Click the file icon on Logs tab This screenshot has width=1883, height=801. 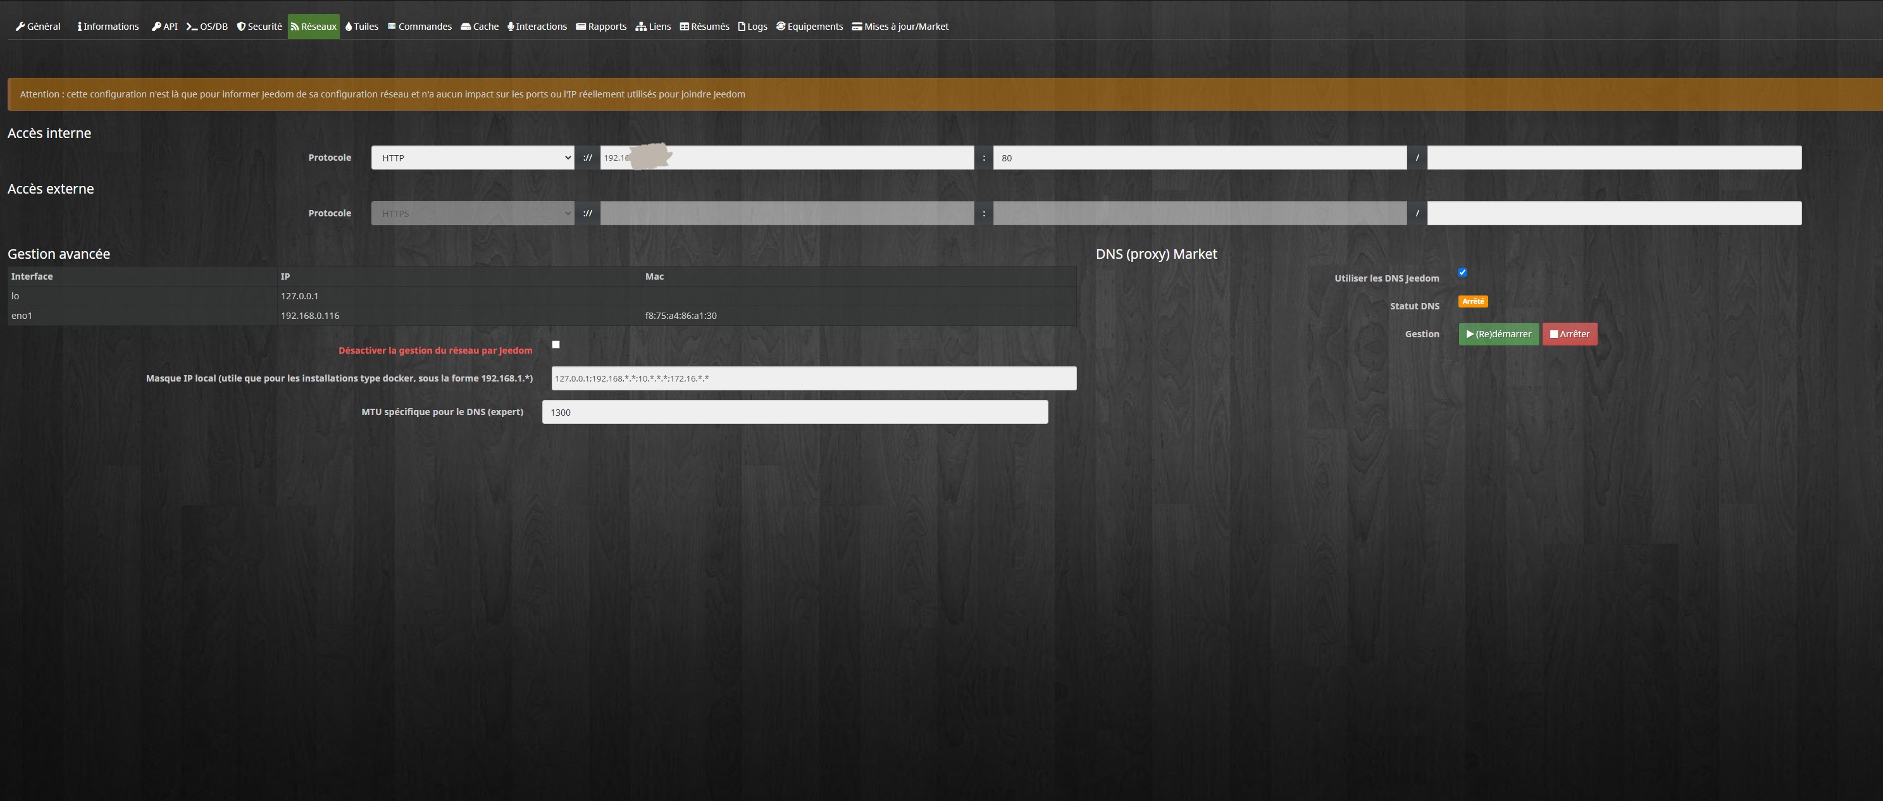742,27
